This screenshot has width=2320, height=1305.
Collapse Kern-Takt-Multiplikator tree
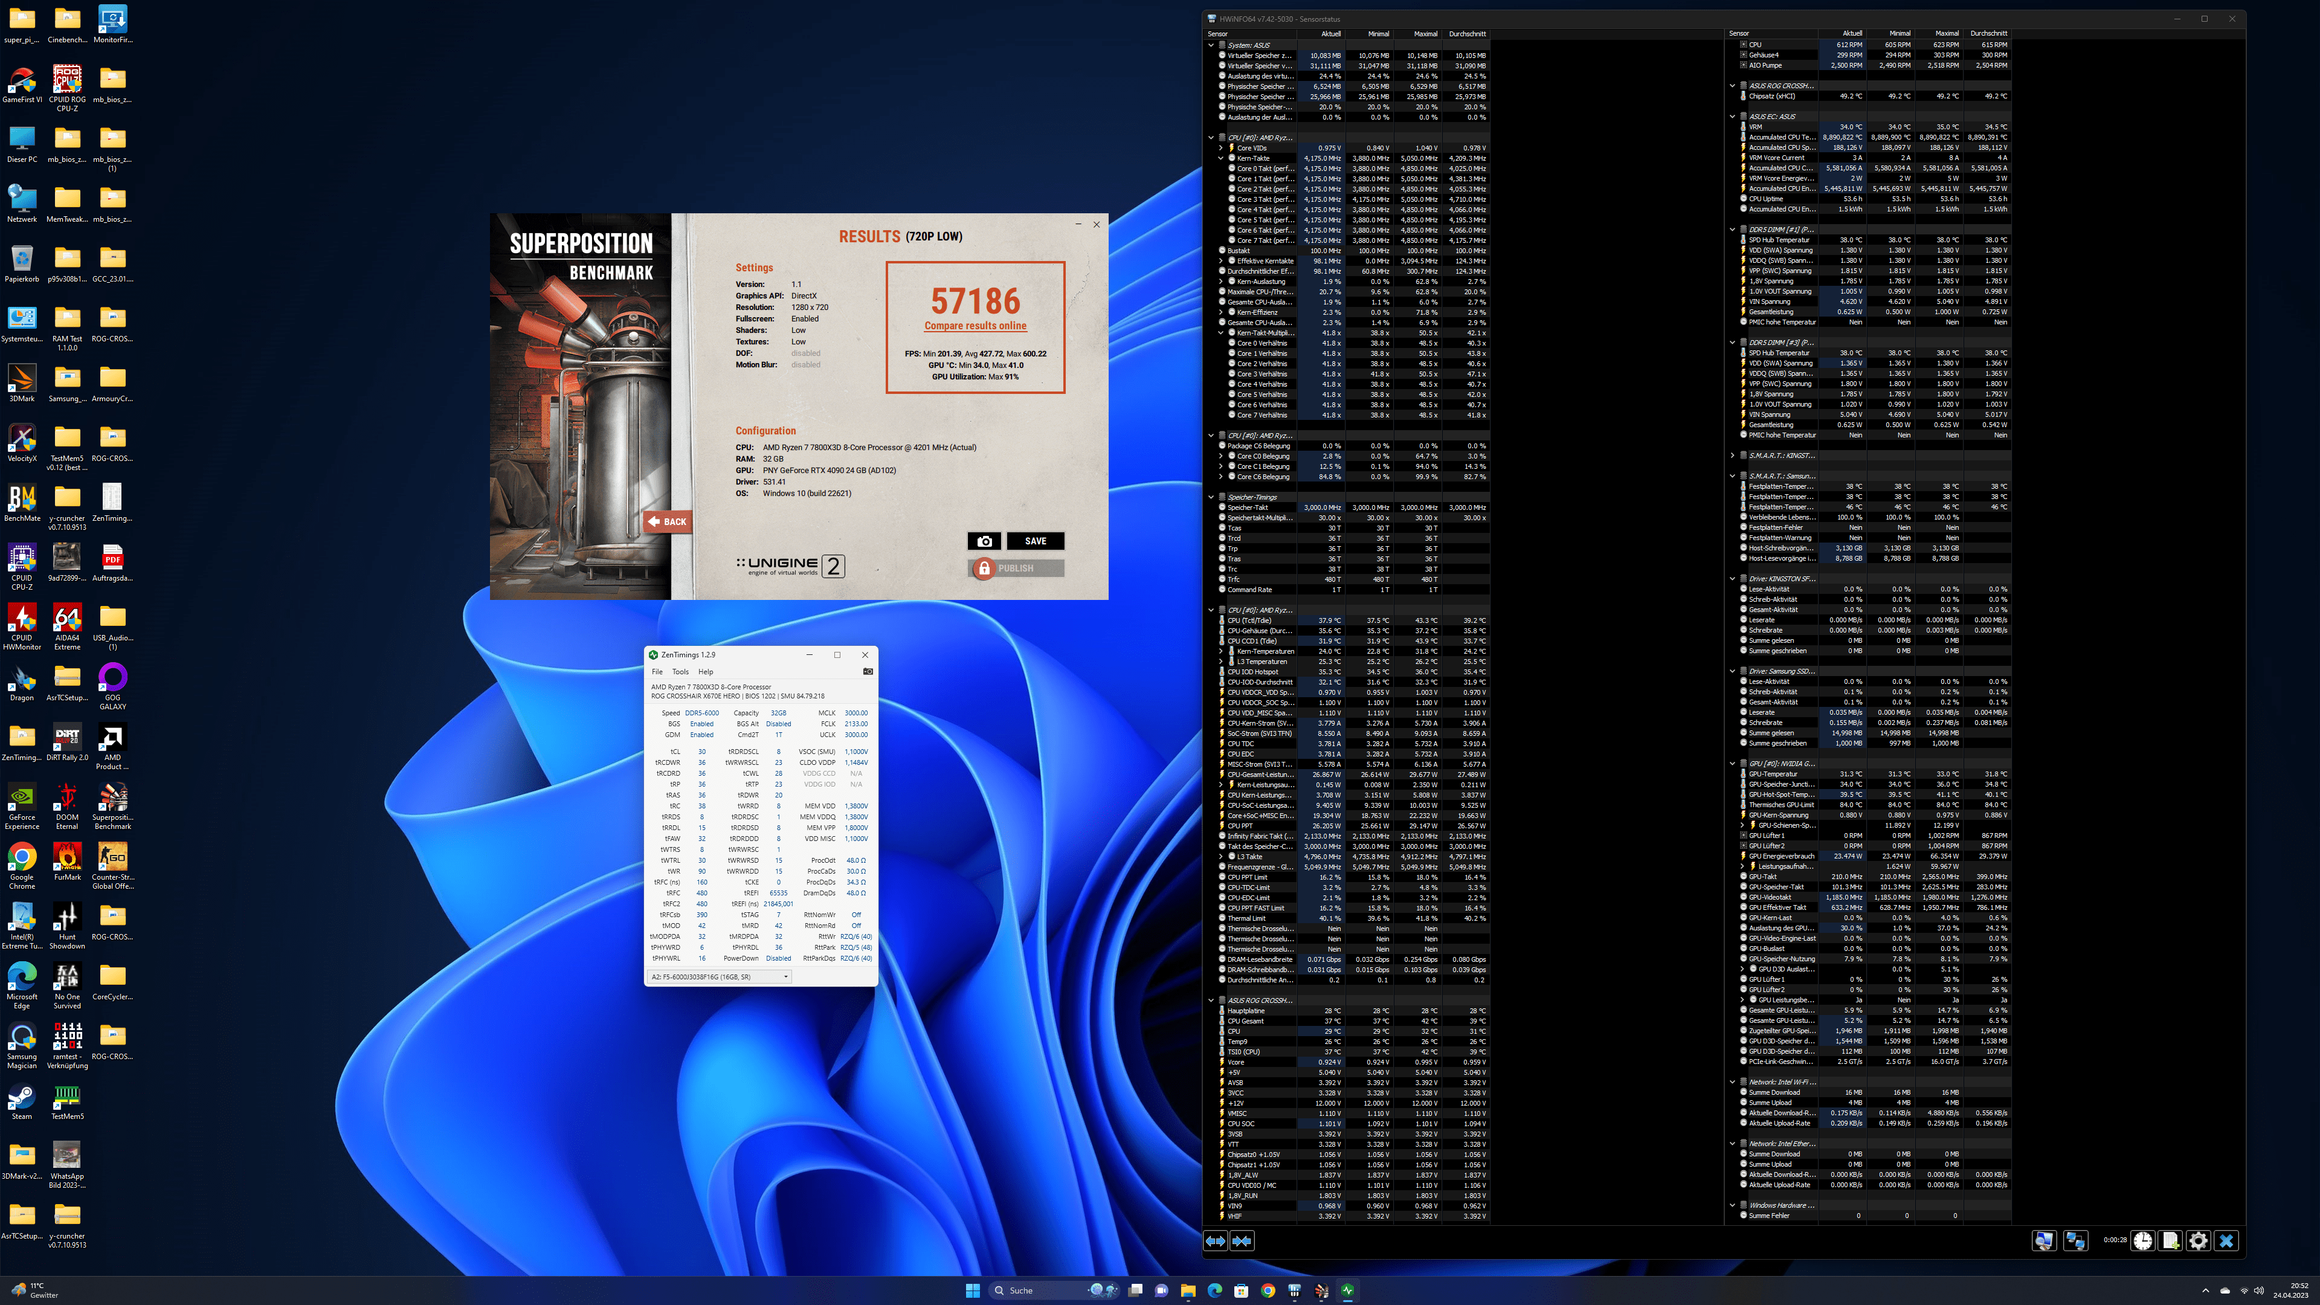[1221, 333]
